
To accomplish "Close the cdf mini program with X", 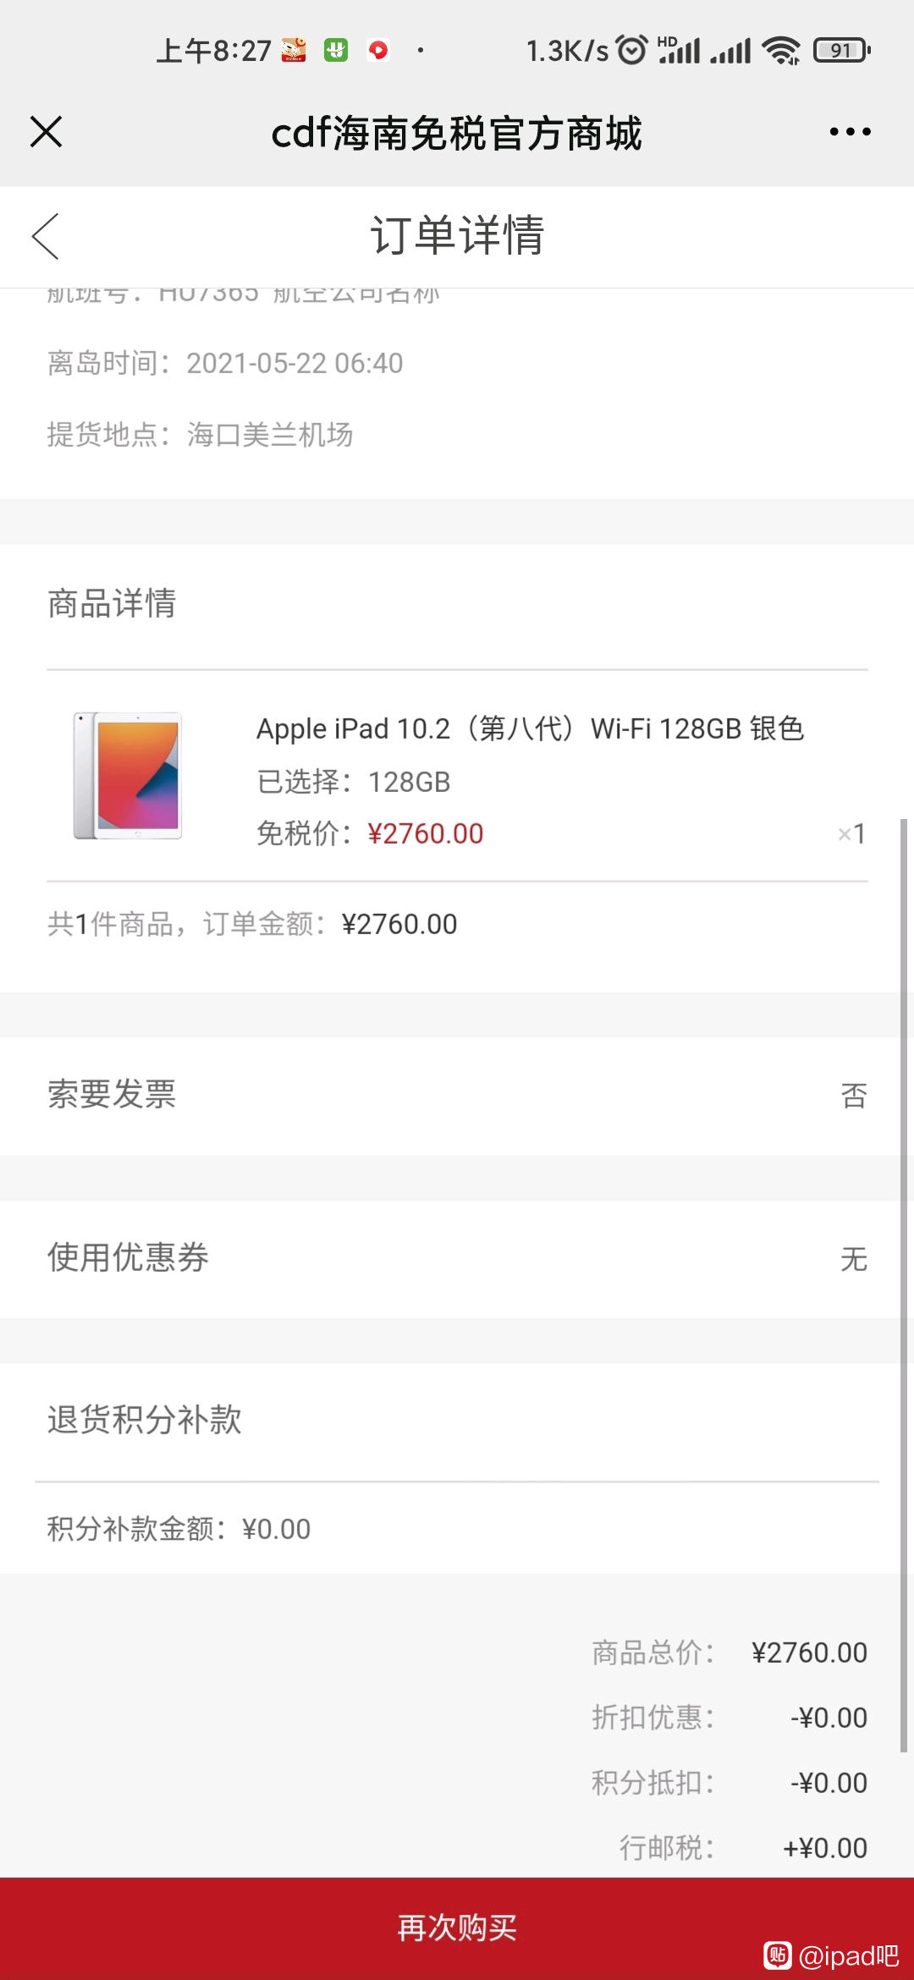I will 46,132.
